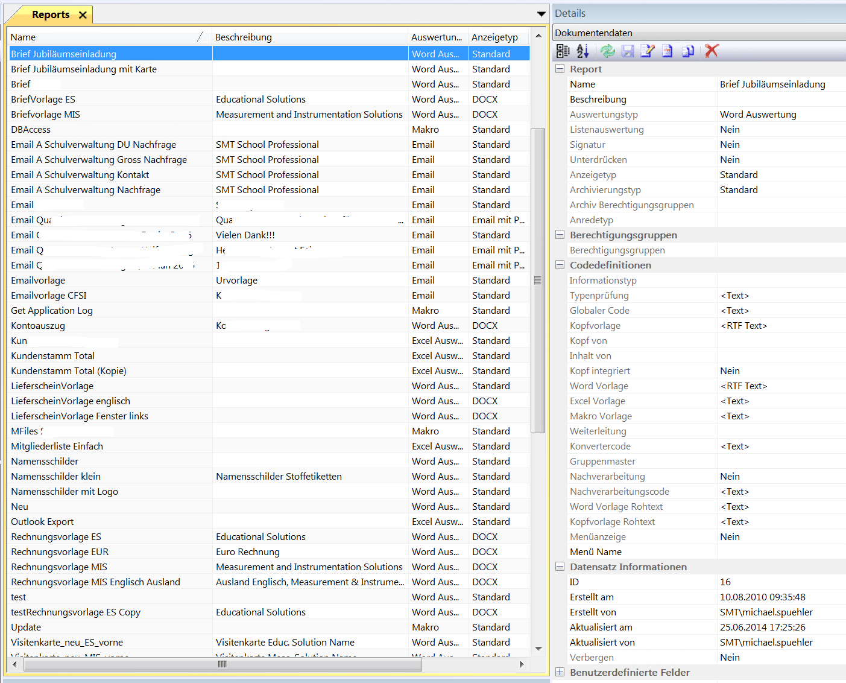Collapse the Codedefinitionen section
The height and width of the screenshot is (683, 846).
point(560,265)
